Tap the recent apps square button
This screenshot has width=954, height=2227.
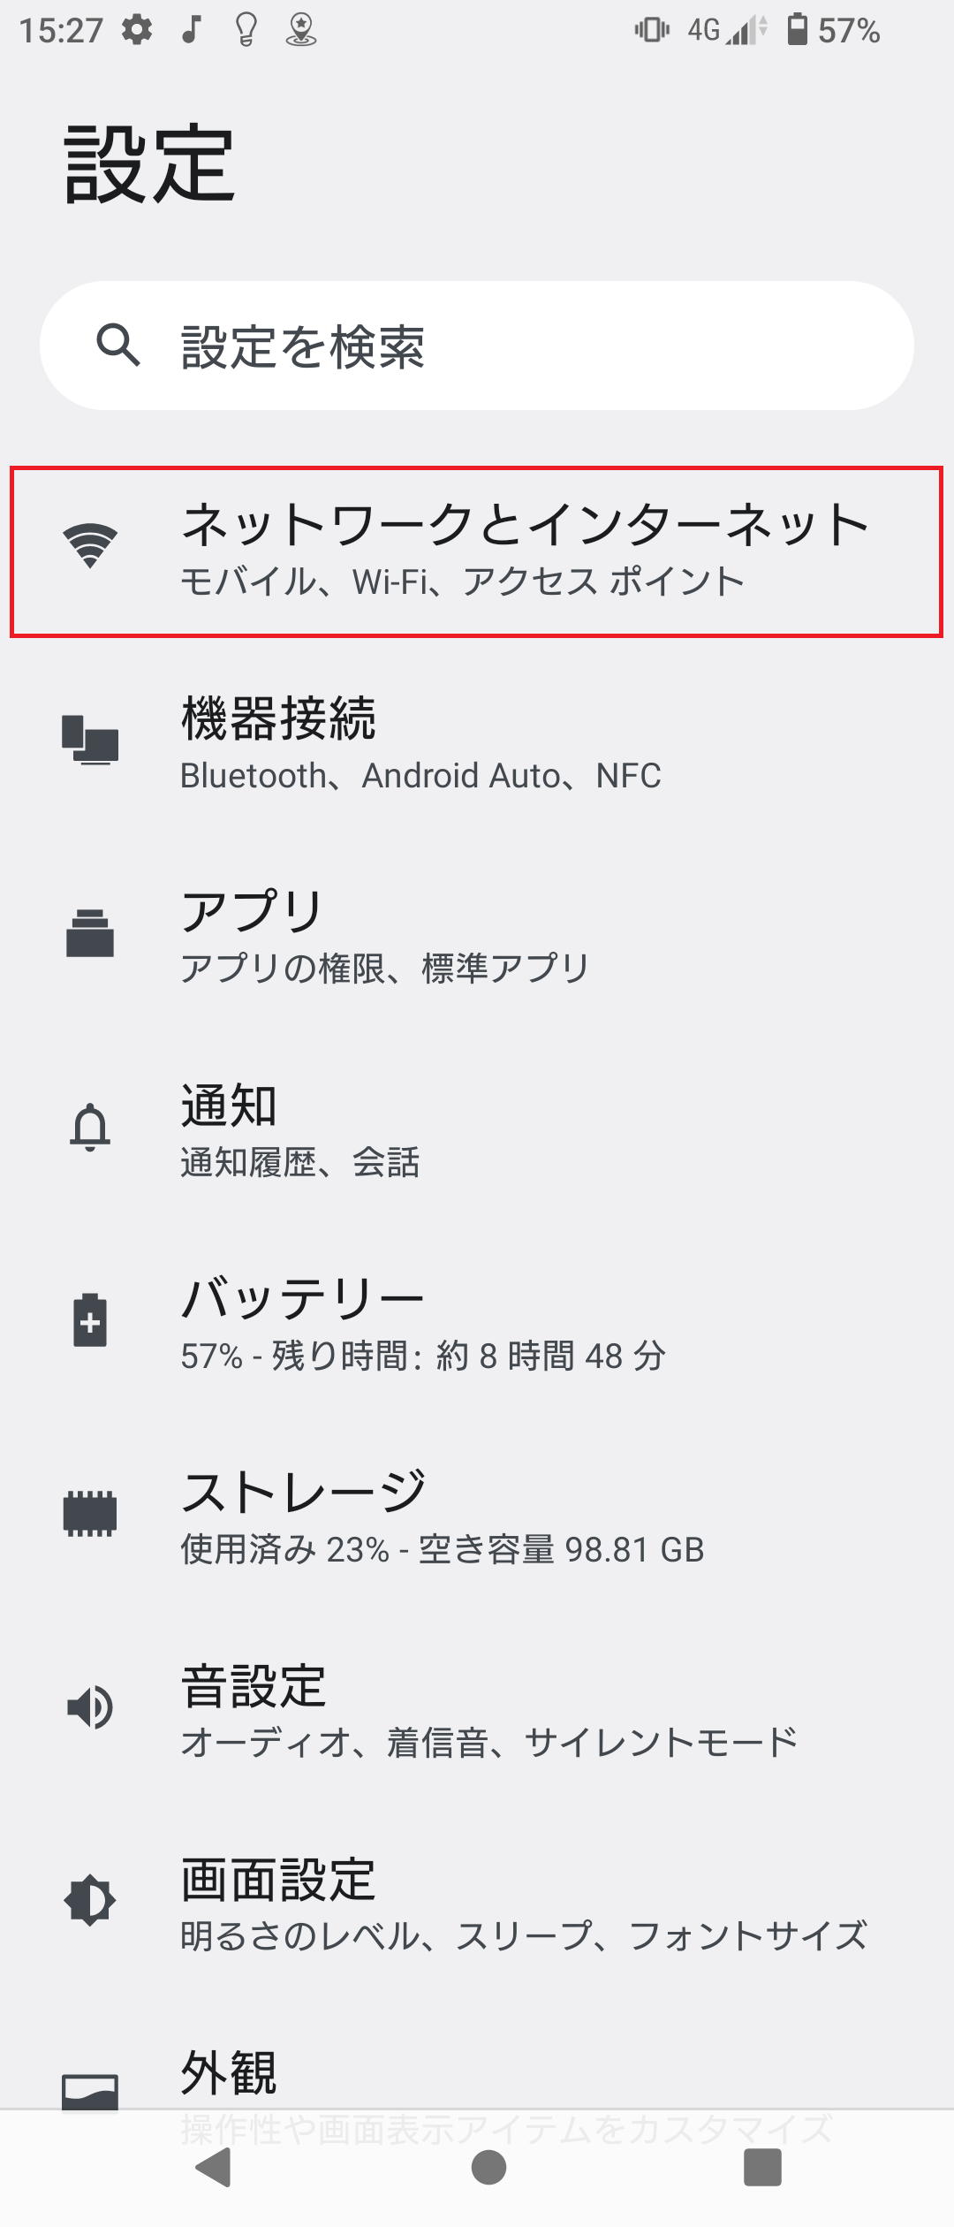pos(762,2167)
